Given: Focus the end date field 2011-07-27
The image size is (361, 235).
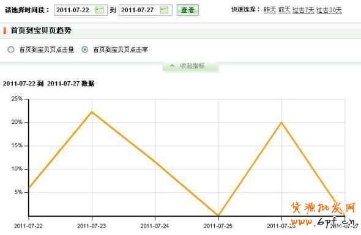Looking at the screenshot, I should point(145,10).
